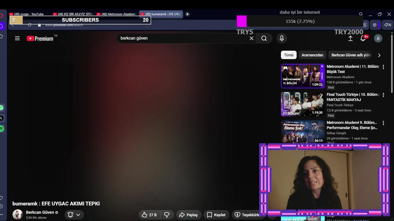Expand subscription notification options chevron

click(x=78, y=215)
